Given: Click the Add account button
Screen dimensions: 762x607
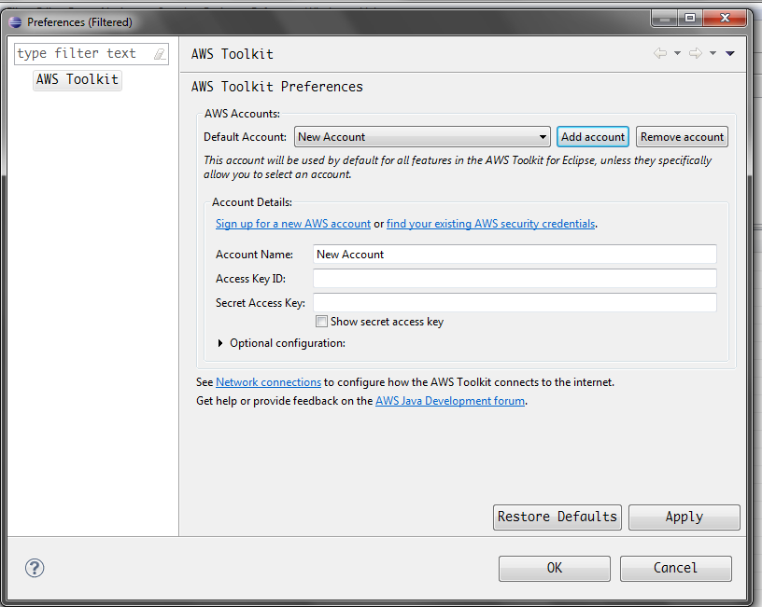Looking at the screenshot, I should click(x=592, y=137).
